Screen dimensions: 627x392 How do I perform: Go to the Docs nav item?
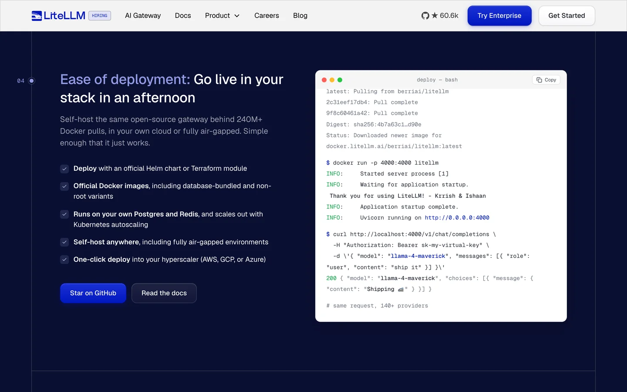[183, 16]
